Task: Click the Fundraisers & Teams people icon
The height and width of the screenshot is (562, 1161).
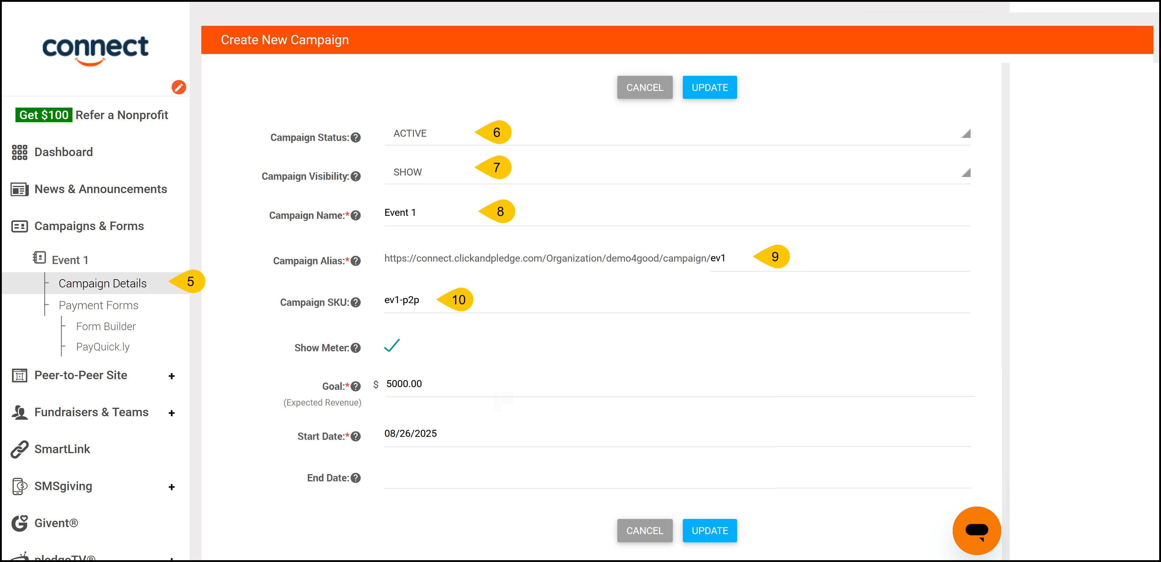Action: coord(19,412)
